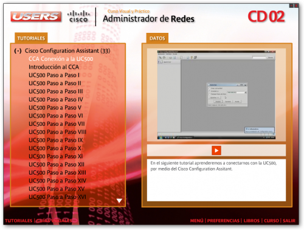Click the Cisco logo
Image resolution: width=304 pixels, height=230 pixels.
(78, 16)
